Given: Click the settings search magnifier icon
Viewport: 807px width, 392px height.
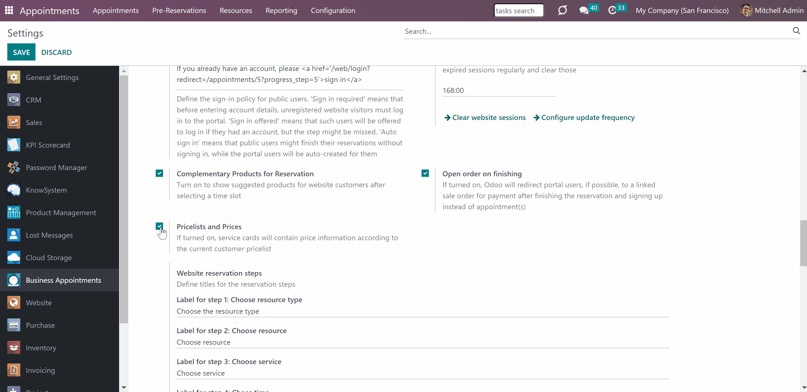Looking at the screenshot, I should pyautogui.click(x=796, y=31).
